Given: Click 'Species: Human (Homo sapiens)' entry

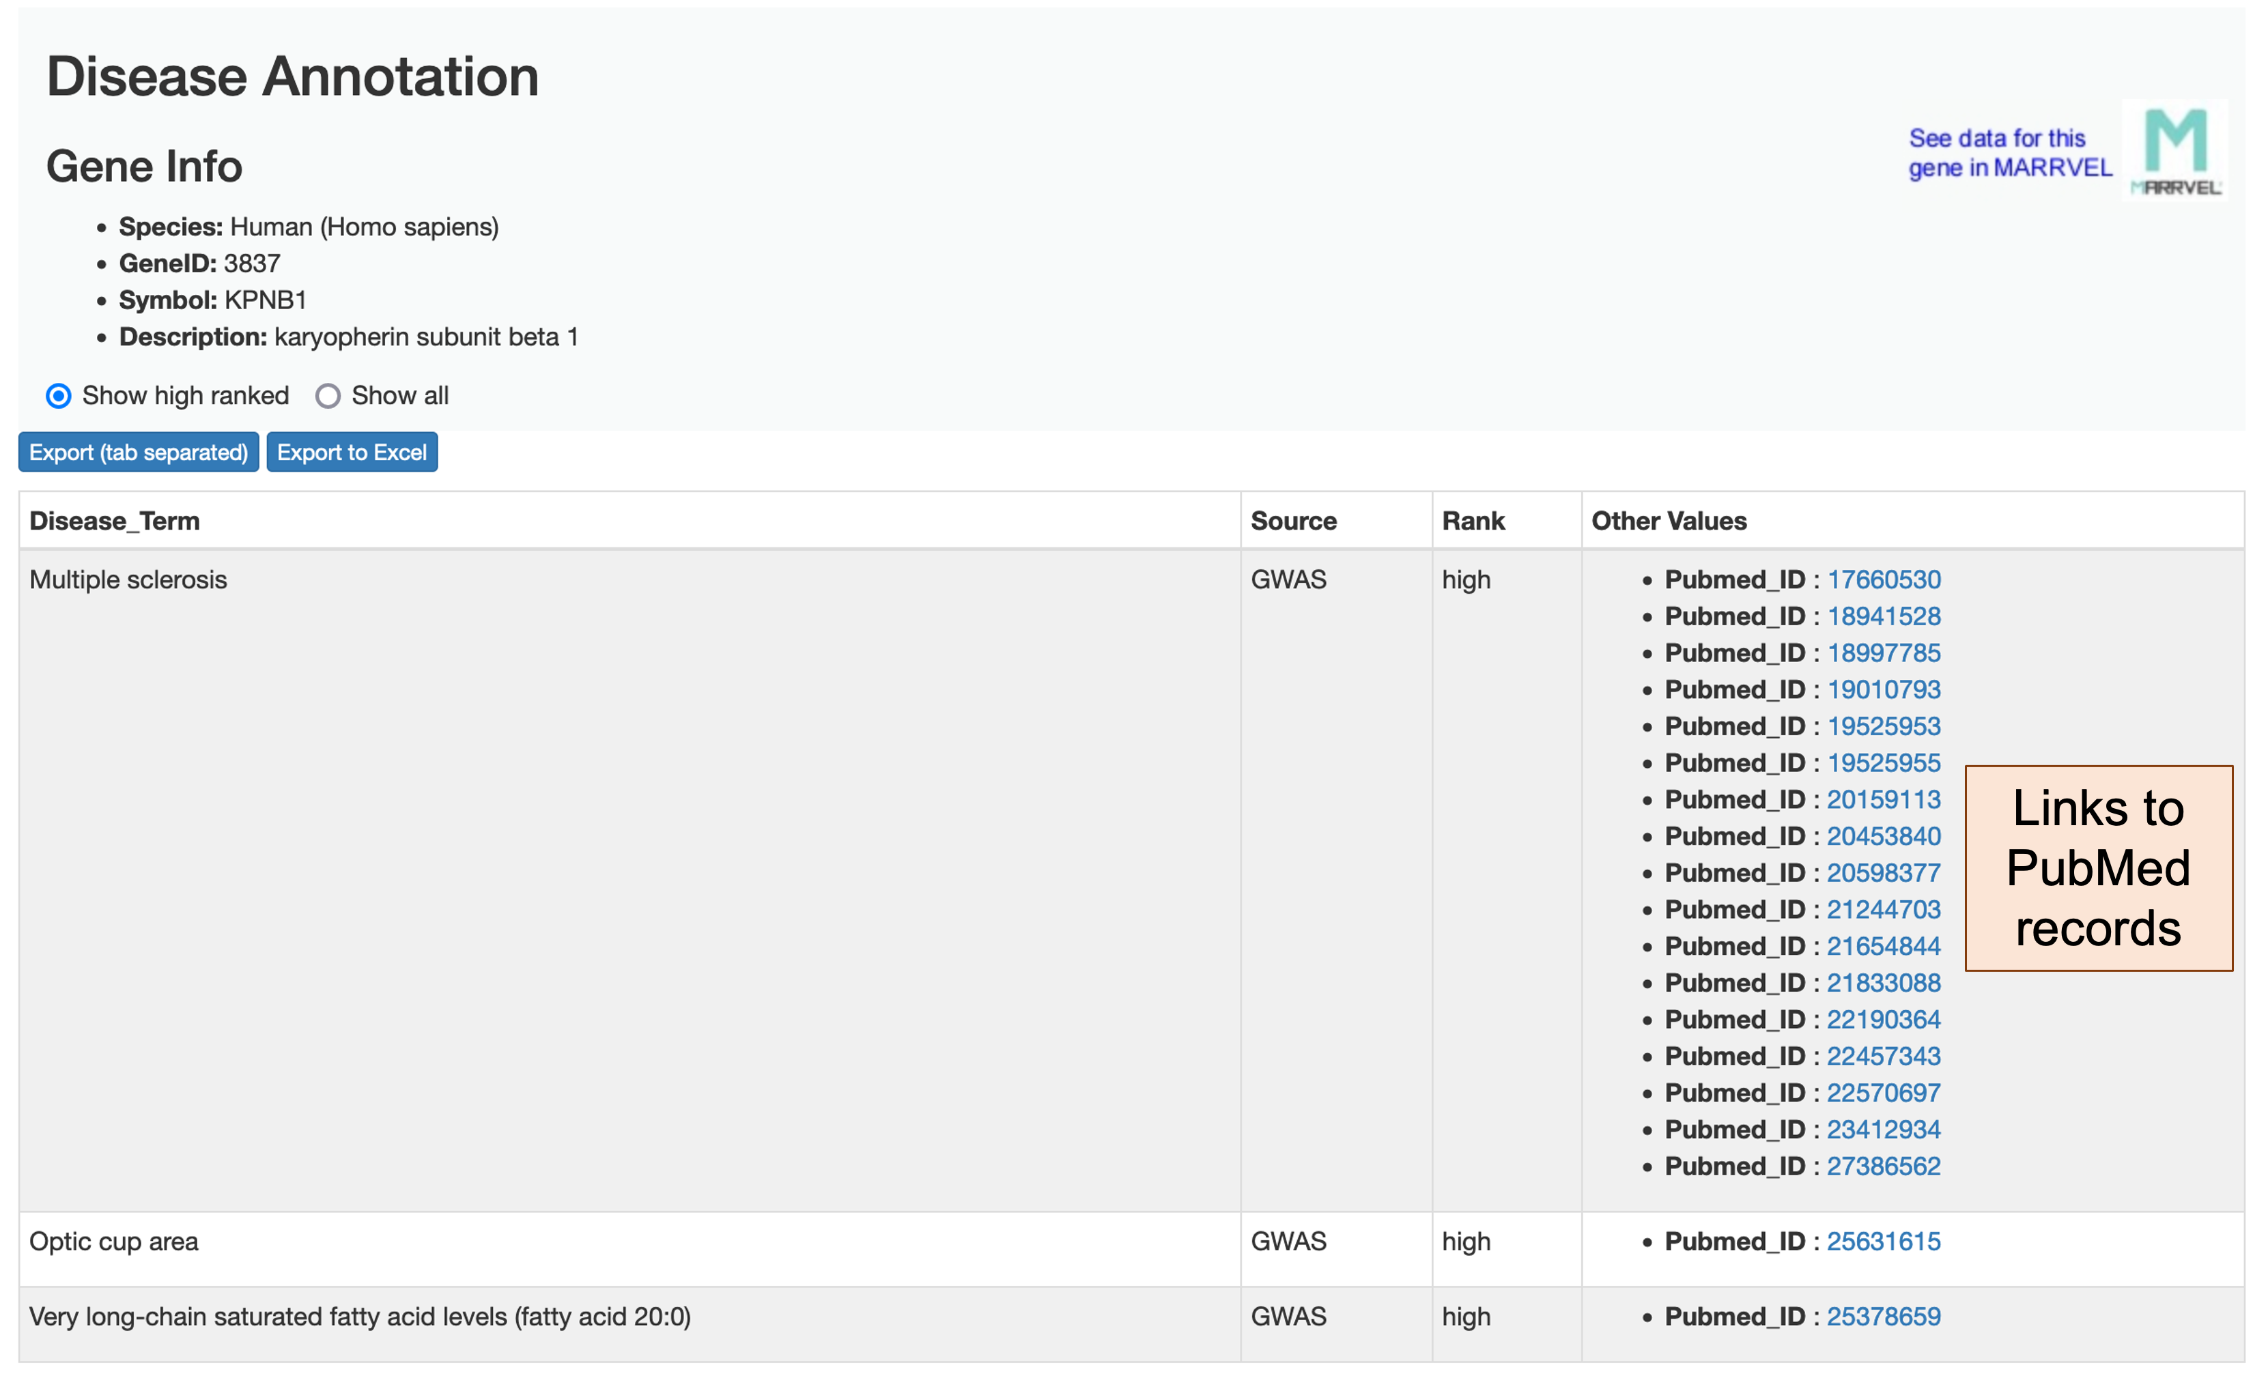Looking at the screenshot, I should point(309,227).
